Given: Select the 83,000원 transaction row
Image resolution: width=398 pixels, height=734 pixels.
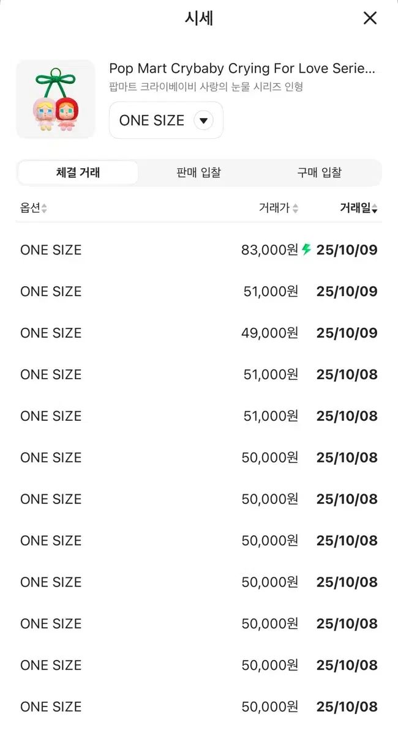Looking at the screenshot, I should tap(198, 250).
